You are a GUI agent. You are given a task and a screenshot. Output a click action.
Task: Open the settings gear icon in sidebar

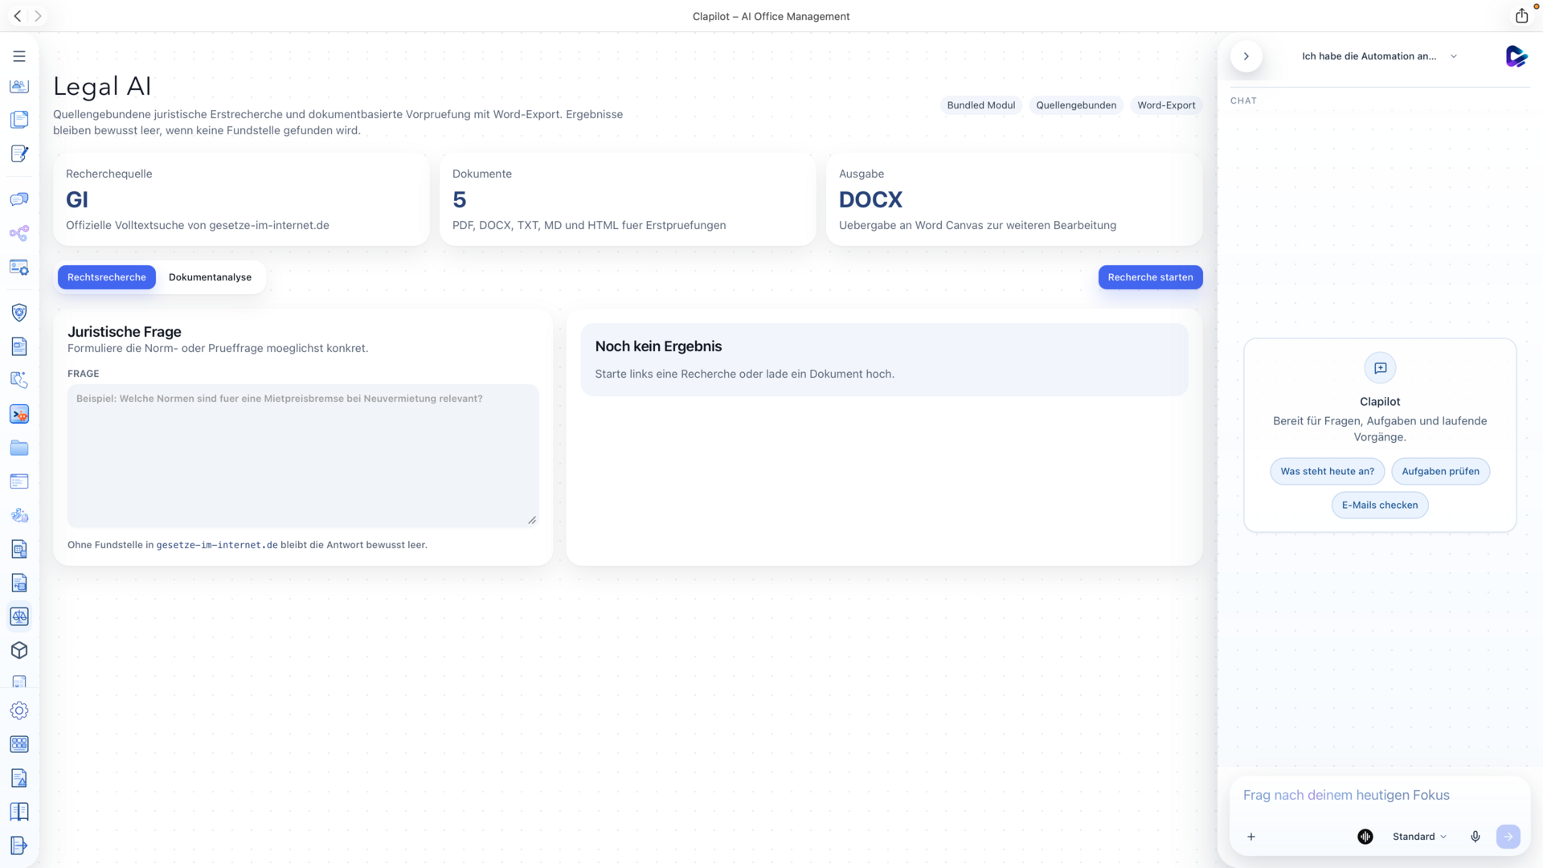(x=19, y=710)
